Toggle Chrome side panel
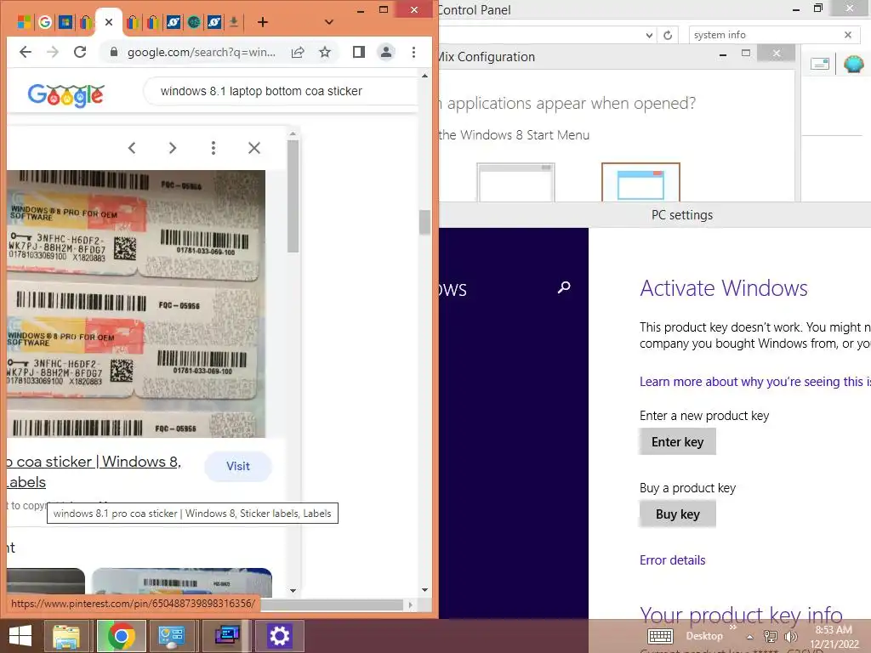The image size is (871, 653). pyautogui.click(x=359, y=52)
